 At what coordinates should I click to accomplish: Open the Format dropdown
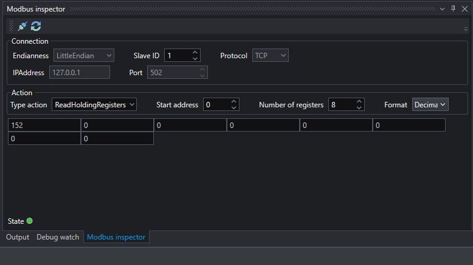coord(430,105)
